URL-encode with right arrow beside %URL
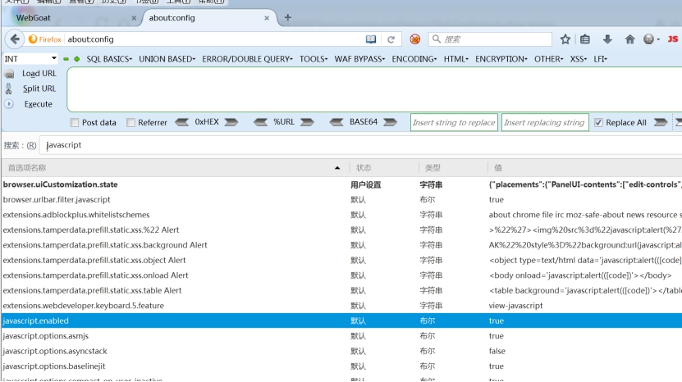This screenshot has width=682, height=382. pos(307,123)
